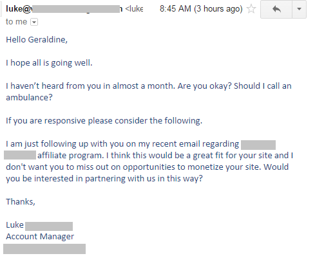Viewport: 315px width, 256px height.
Task: Select the word "ambulance?" in the email
Action: click(29, 98)
